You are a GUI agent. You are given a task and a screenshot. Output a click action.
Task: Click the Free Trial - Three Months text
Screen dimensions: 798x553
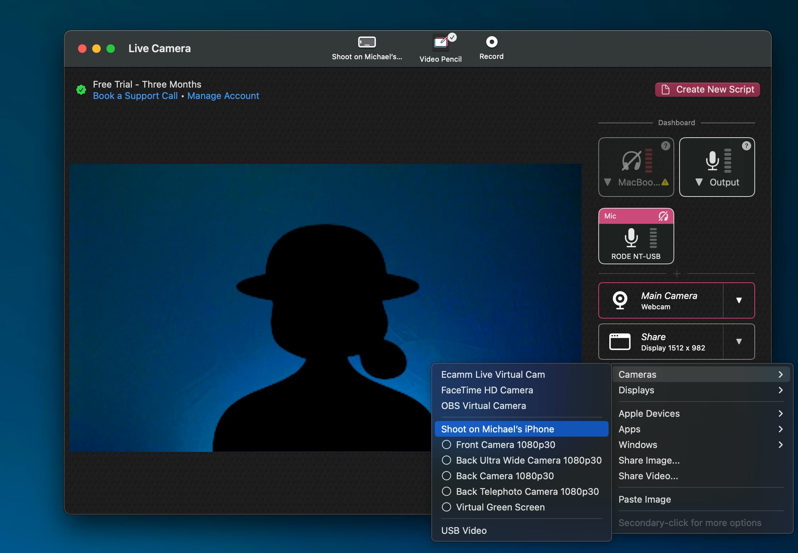tap(147, 84)
